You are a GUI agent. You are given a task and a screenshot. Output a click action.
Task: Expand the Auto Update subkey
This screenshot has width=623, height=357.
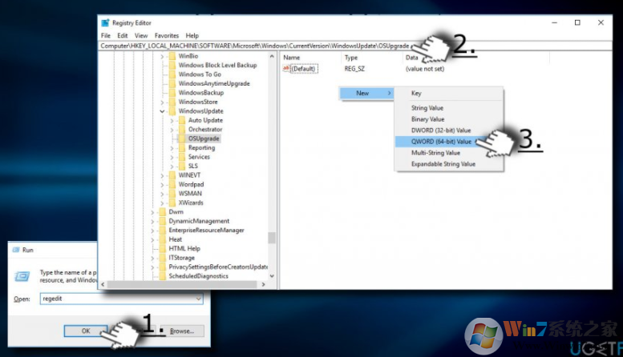[x=172, y=120]
